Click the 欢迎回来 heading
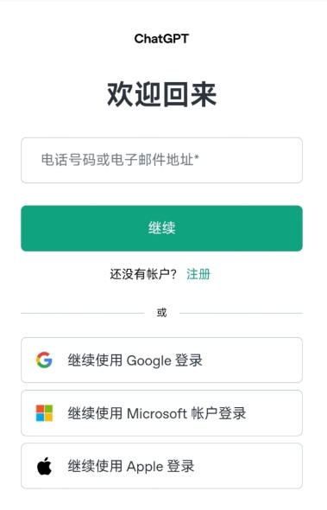 click(x=161, y=94)
